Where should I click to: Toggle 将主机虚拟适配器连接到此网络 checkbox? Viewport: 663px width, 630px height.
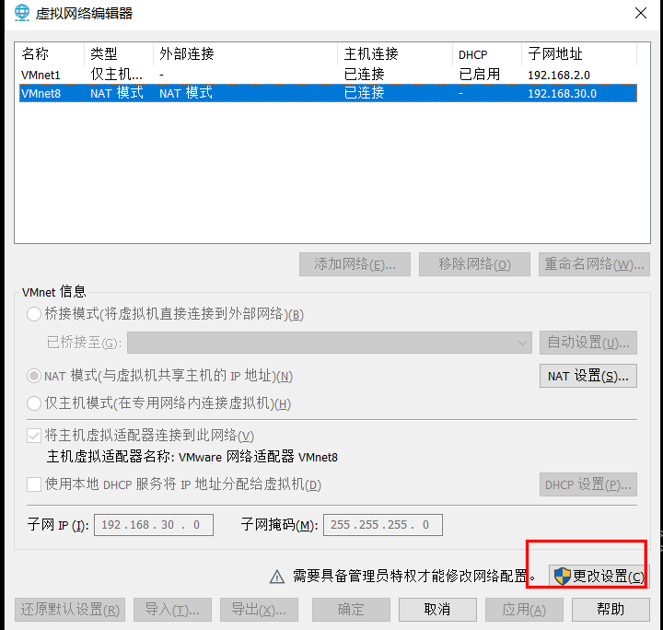tap(34, 436)
